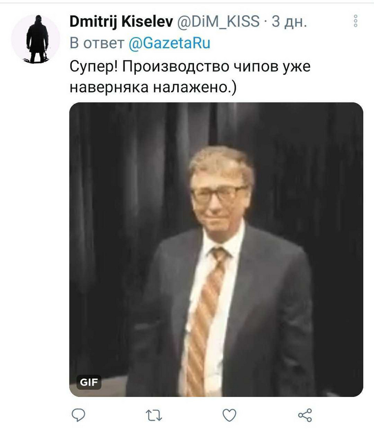The width and height of the screenshot is (374, 432).
Task: Click the word Супер! in the tweet
Action: (x=93, y=67)
